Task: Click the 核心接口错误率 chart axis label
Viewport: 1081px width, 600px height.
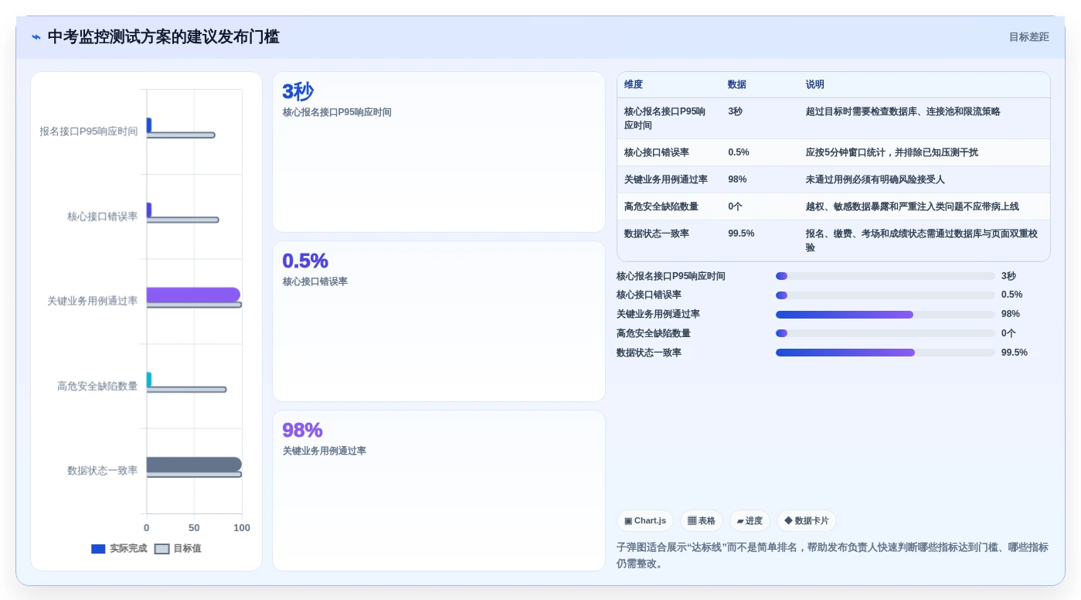Action: 103,216
